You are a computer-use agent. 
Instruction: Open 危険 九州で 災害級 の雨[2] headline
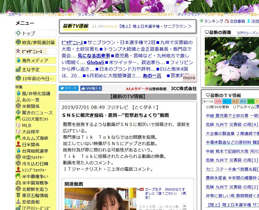tap(232, 187)
